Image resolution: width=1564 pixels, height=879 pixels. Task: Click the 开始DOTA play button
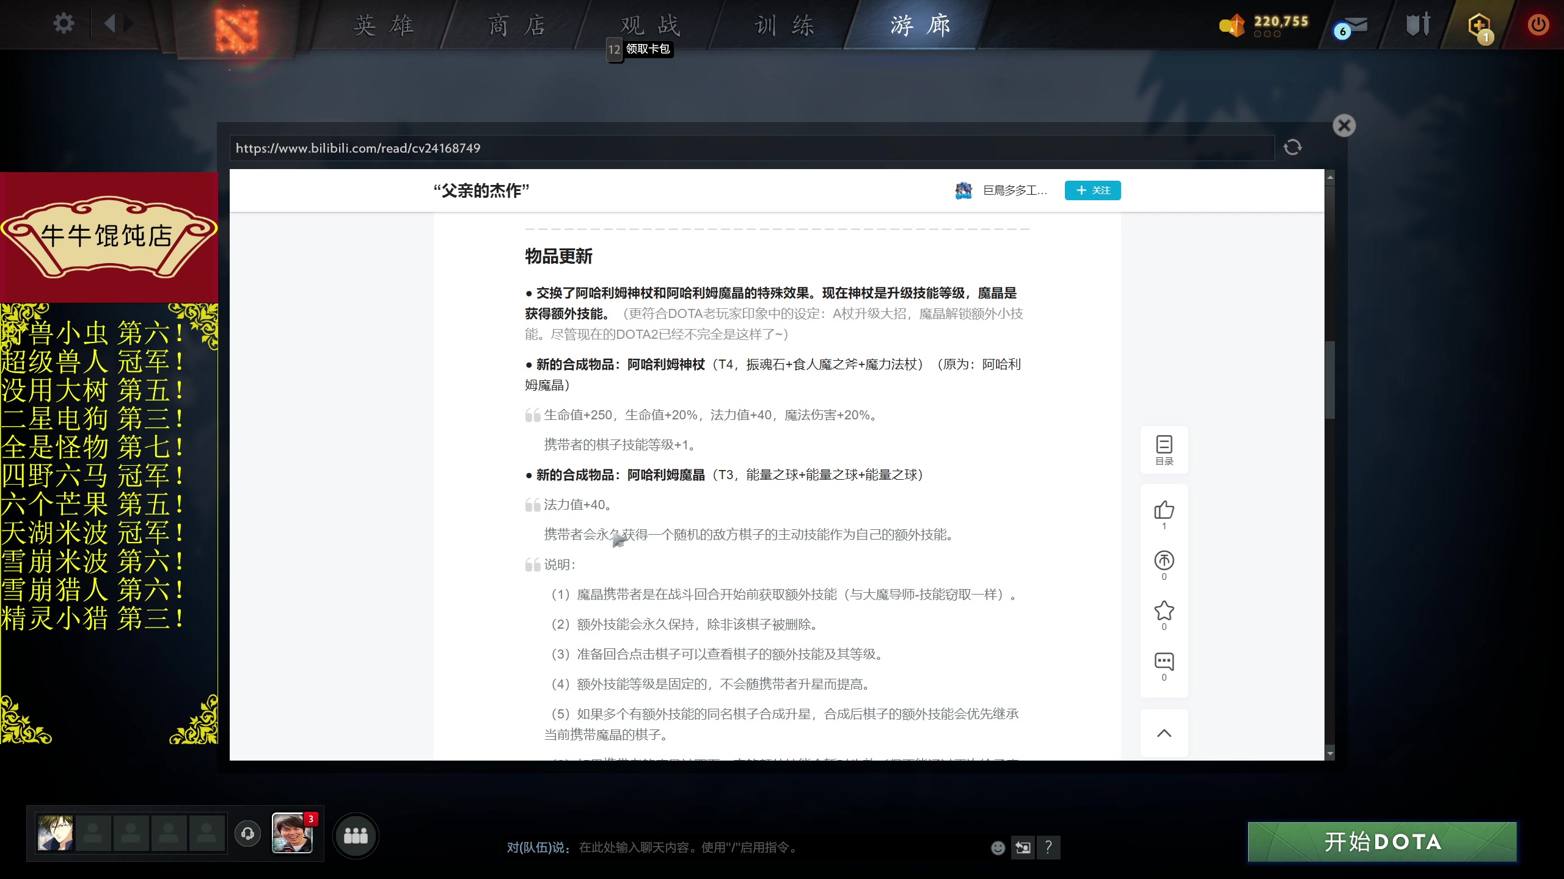click(1382, 842)
